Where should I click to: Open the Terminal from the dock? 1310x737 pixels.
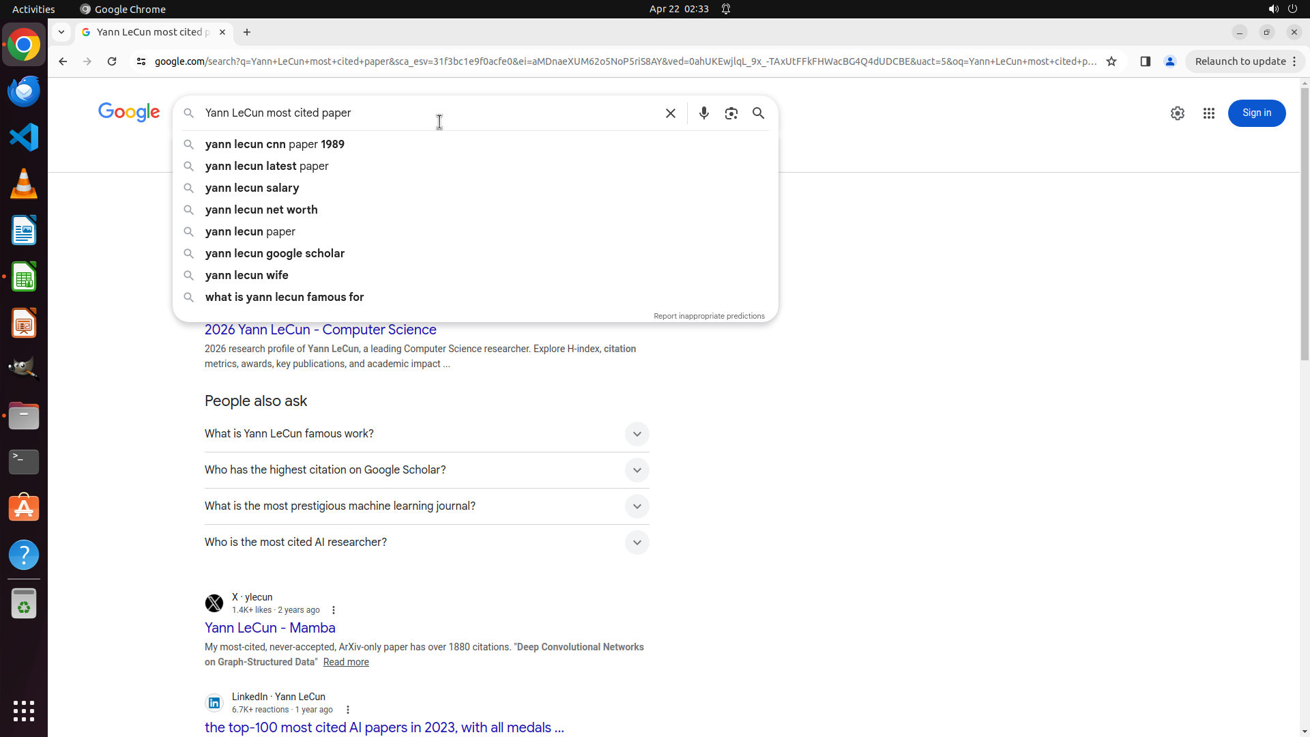(24, 462)
